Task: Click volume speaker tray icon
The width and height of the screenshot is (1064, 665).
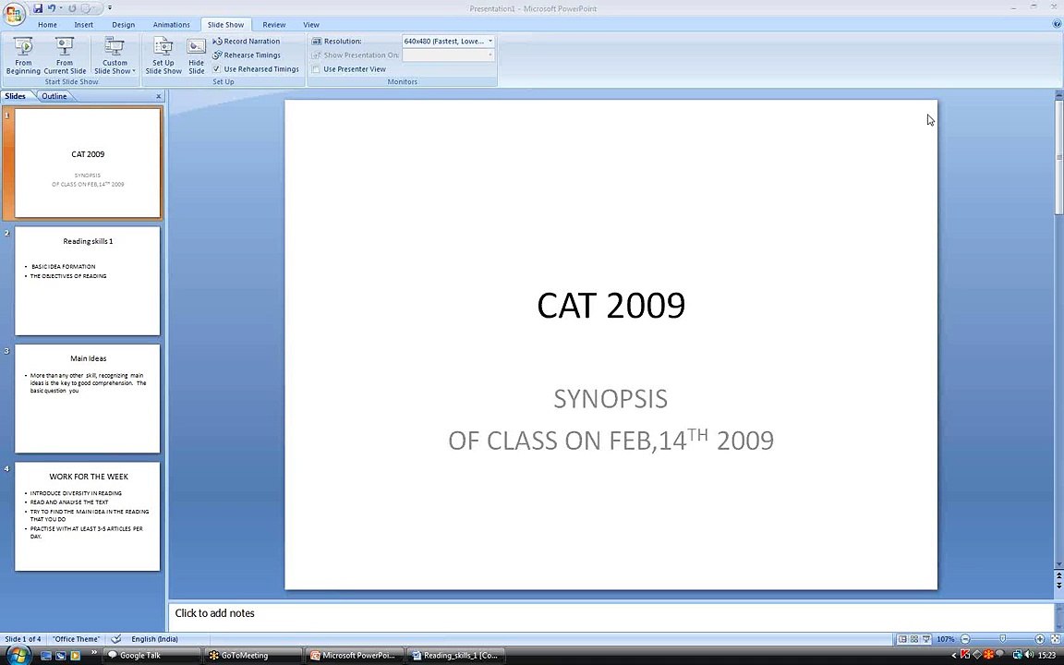Action: 1028,655
